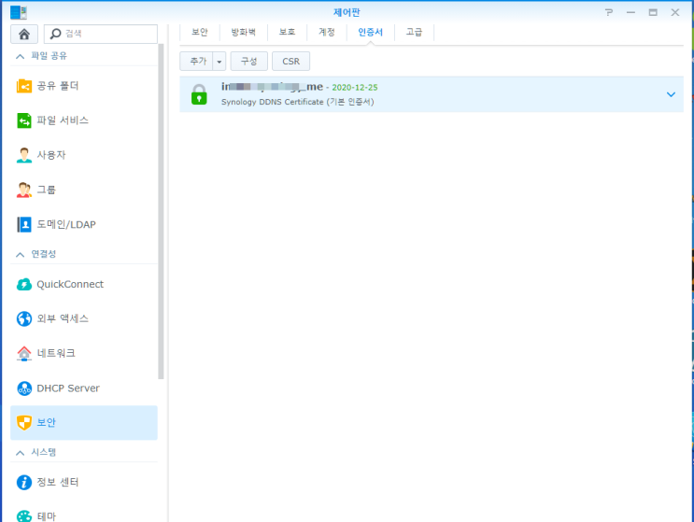
Task: Switch to the 계정 tab
Action: point(327,33)
